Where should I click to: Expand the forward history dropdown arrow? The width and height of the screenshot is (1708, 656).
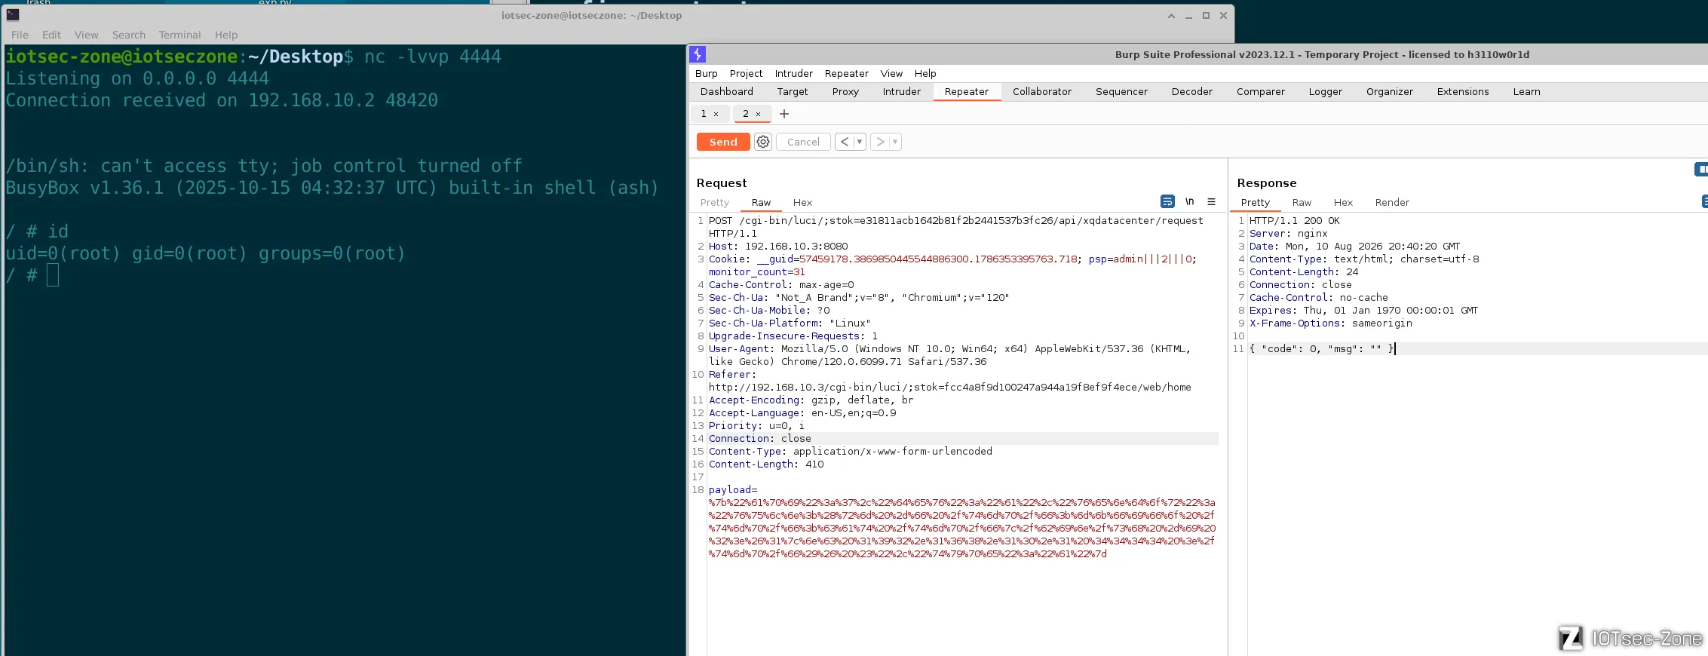[x=895, y=142]
